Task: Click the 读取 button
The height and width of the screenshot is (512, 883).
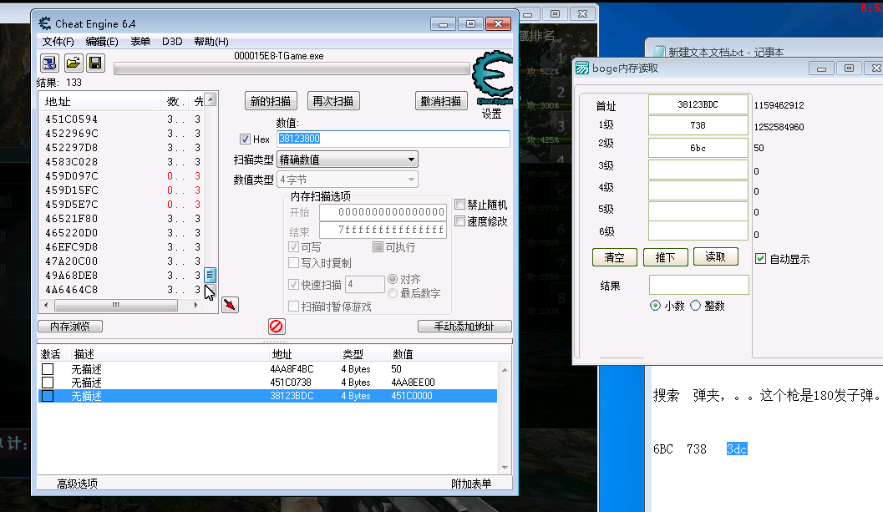Action: pos(715,256)
